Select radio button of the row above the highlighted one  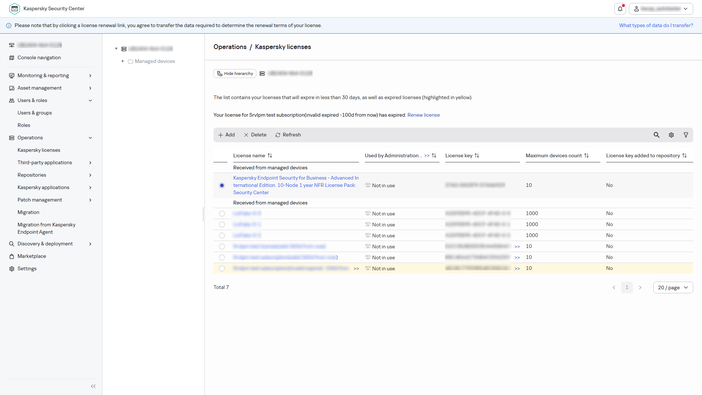[222, 257]
